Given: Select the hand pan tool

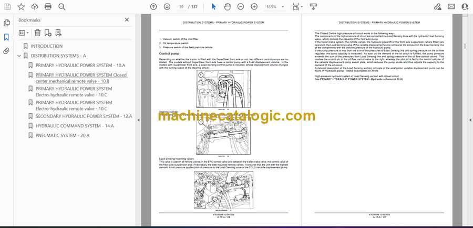Looking at the screenshot, I should tap(227, 7).
